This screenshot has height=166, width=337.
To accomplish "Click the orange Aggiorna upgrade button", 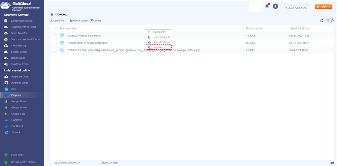I will click(324, 6).
